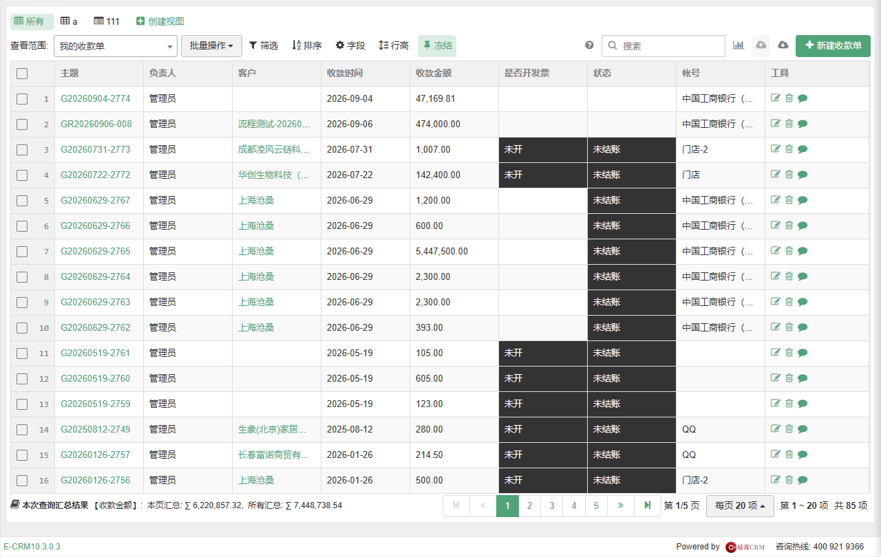
Task: Check the box for row G20260519-2761
Action: (22, 353)
